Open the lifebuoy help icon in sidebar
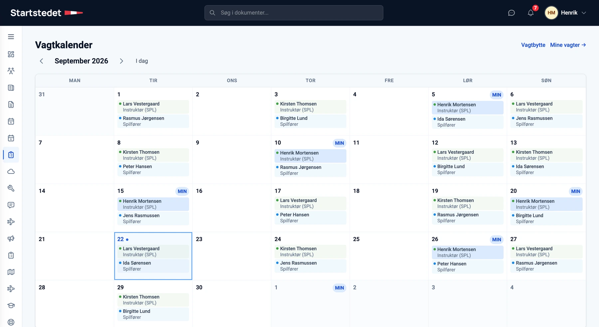 click(11, 322)
